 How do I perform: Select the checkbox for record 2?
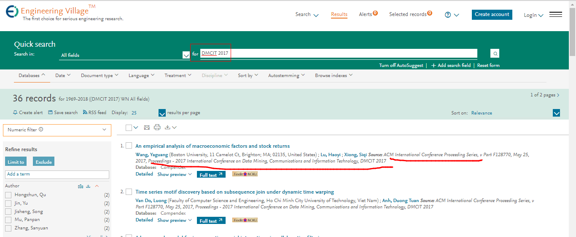tap(129, 192)
